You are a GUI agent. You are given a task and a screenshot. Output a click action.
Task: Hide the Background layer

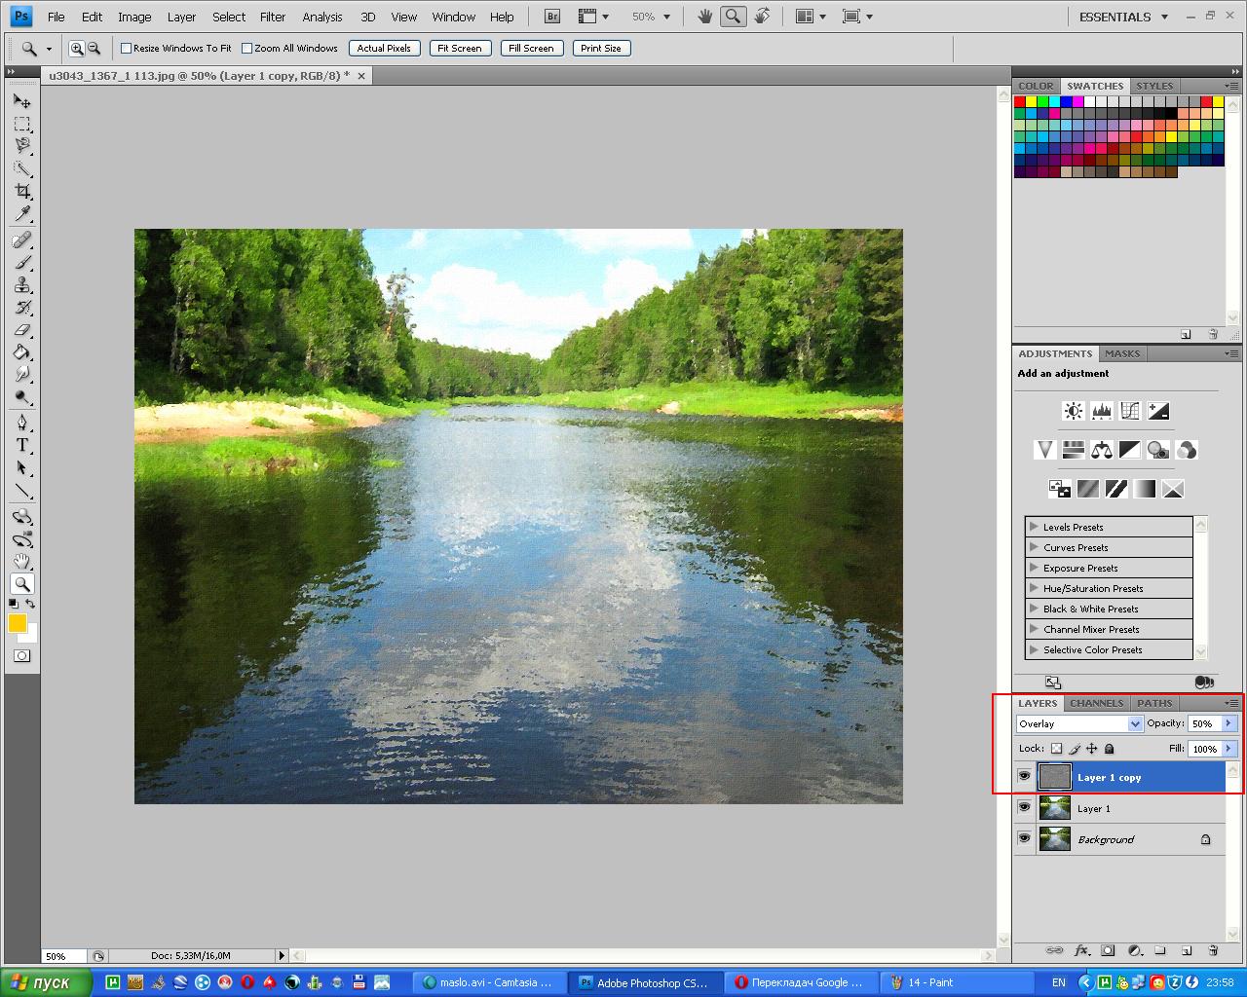[x=1024, y=838]
